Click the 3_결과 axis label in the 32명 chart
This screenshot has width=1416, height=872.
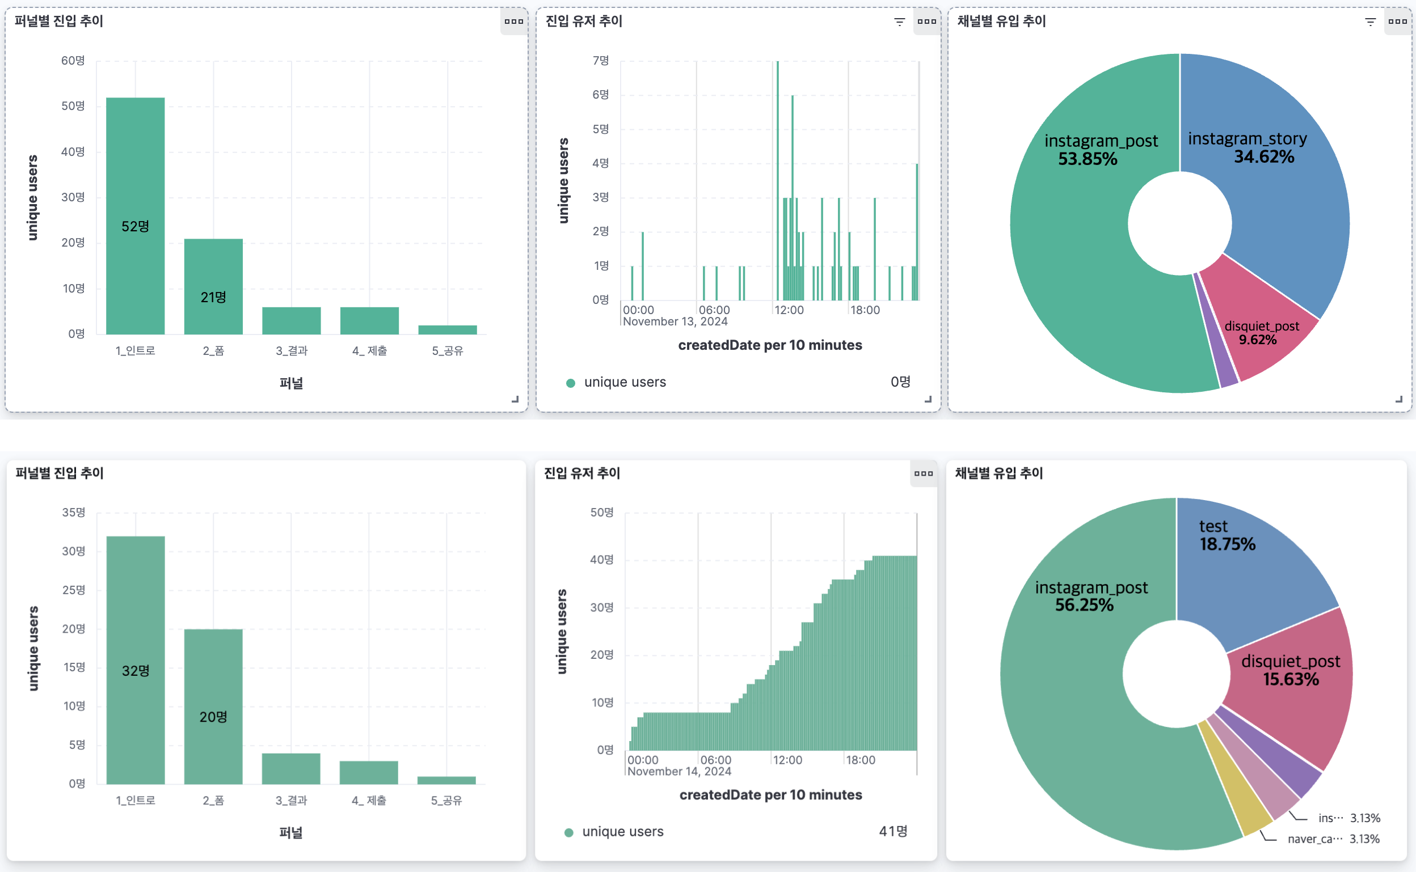[x=292, y=801]
